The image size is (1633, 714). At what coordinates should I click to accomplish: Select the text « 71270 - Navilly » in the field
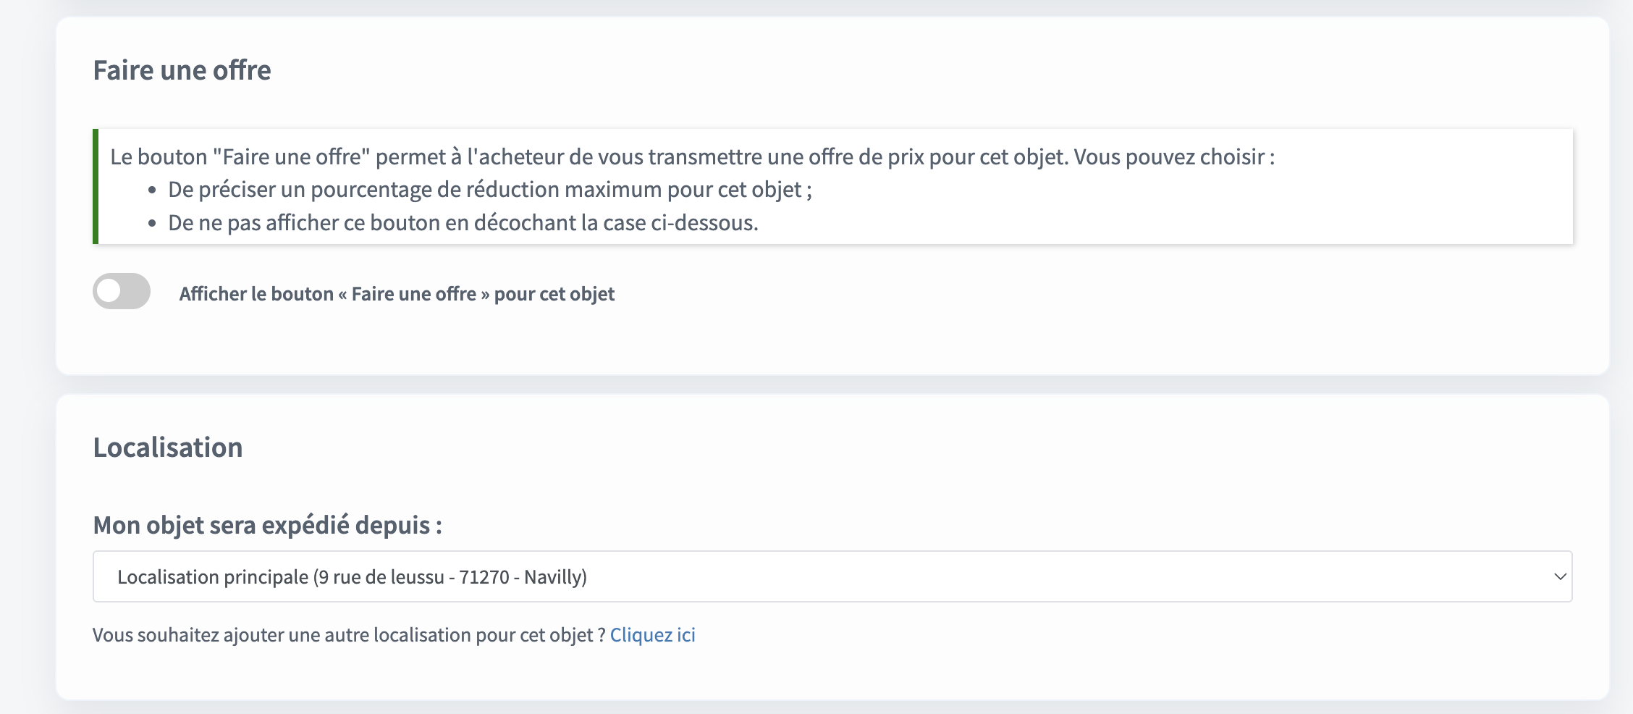coord(523,577)
